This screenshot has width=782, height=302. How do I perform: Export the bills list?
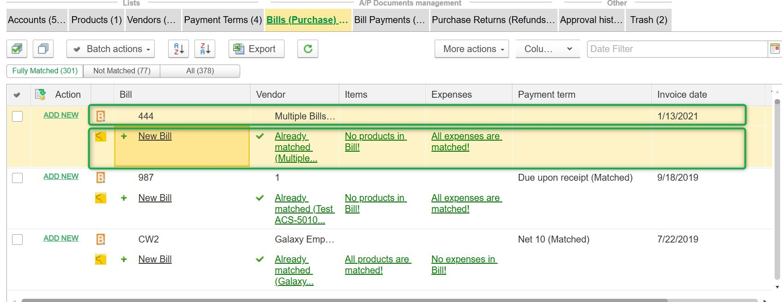pos(256,49)
